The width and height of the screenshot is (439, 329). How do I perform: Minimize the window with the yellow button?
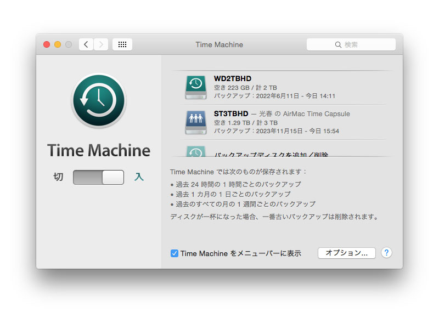pyautogui.click(x=58, y=44)
